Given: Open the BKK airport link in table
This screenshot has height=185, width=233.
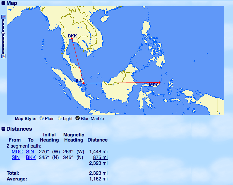Looking at the screenshot, I should click(31, 157).
